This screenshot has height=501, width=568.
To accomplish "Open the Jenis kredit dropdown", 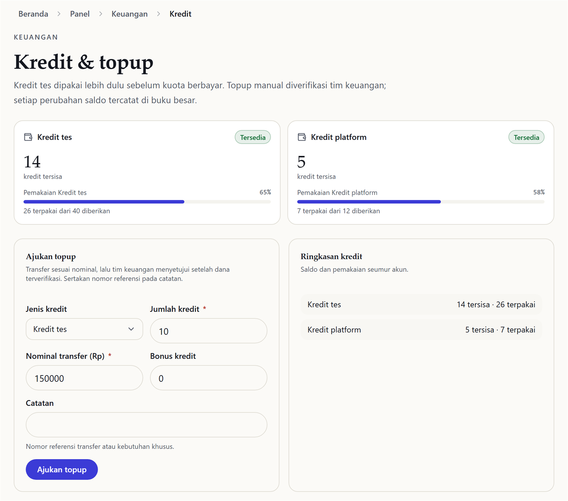I will [x=84, y=329].
